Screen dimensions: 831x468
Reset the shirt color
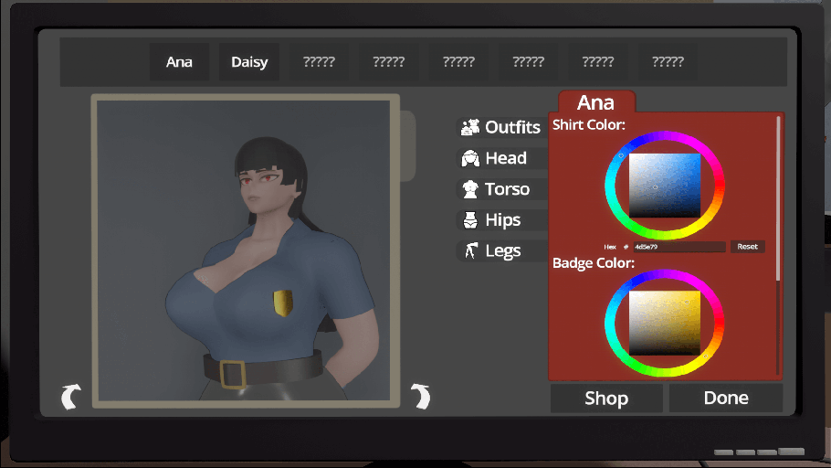point(747,247)
